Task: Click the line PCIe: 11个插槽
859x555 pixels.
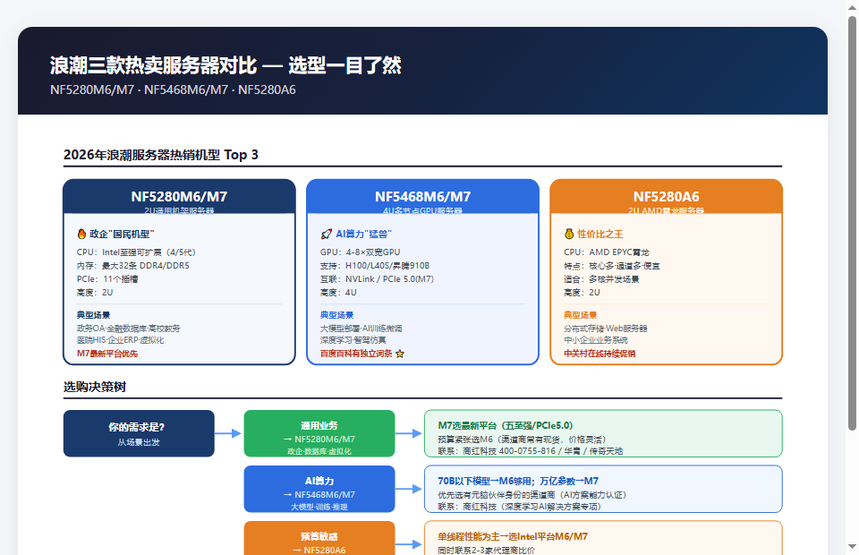Action: click(x=107, y=279)
